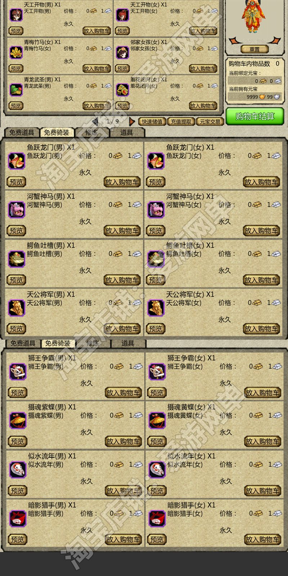Select the 狮王争霸(男) lion icon

[18, 371]
